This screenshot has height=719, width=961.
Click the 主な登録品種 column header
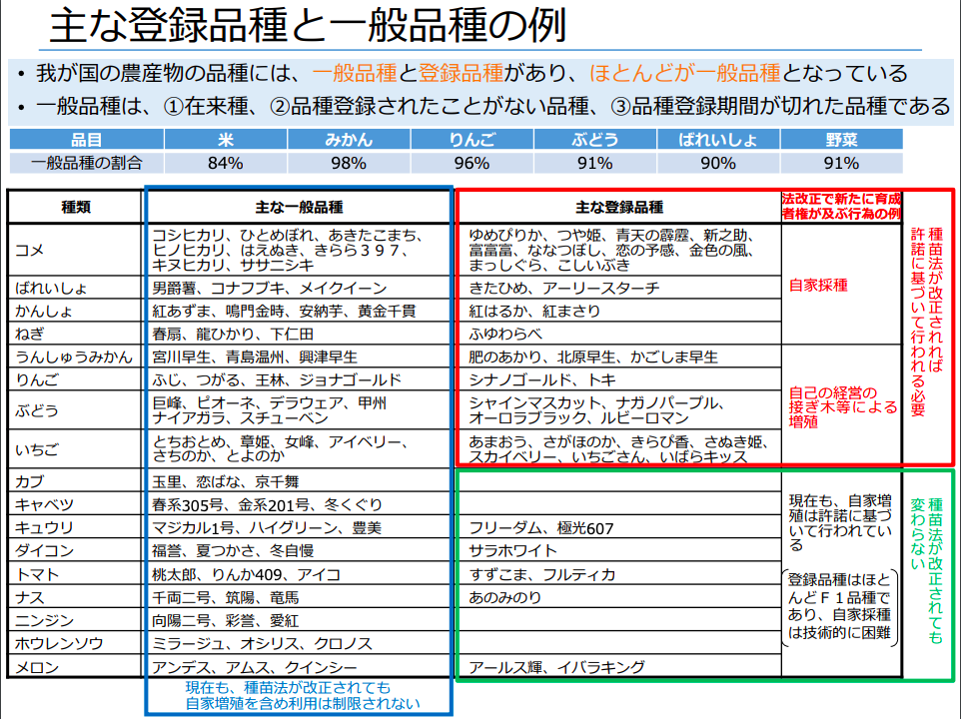[618, 208]
